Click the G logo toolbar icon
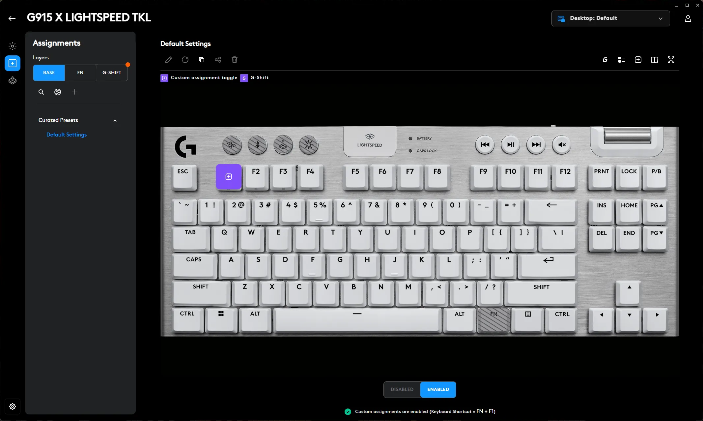Viewport: 703px width, 421px height. pos(605,60)
